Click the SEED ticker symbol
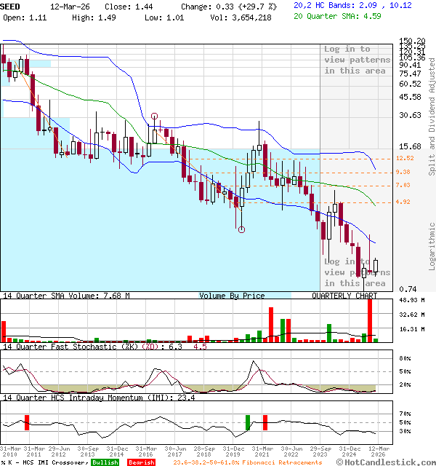Viewport: 436px width, 466px height. coord(11,5)
